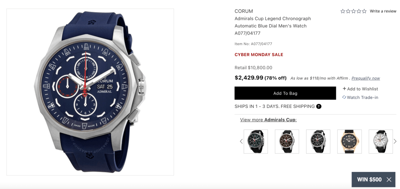Click the Watch Trade-in refresh icon
Viewport: 400px width, 189px height.
[x=344, y=97]
